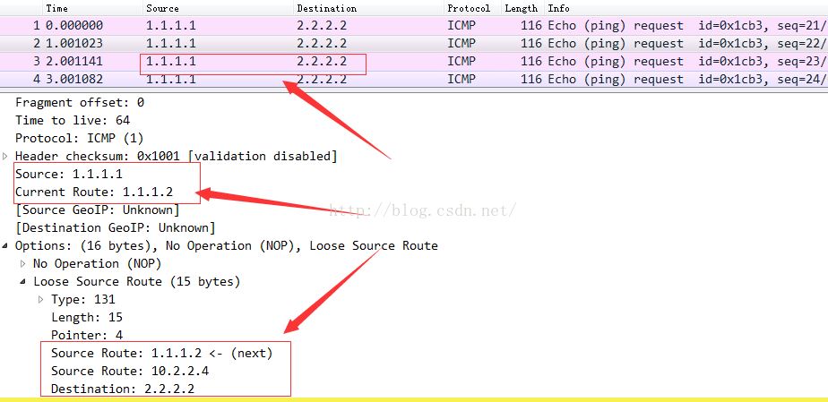Sort by the Protocol column header

pos(469,8)
